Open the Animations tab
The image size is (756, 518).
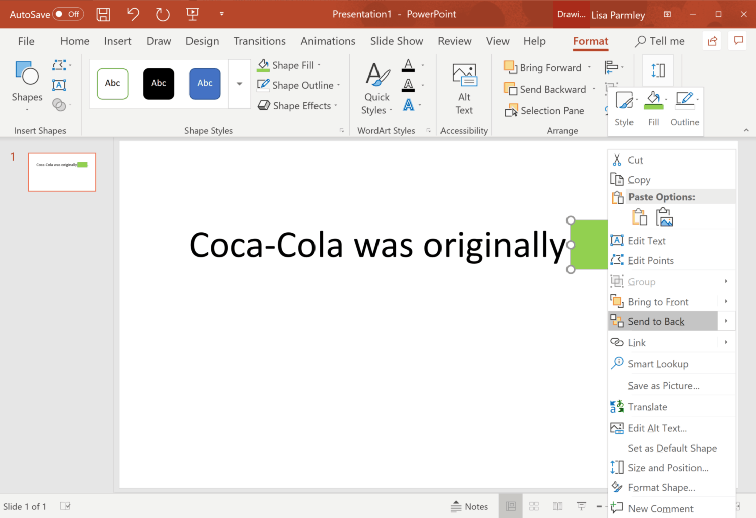pyautogui.click(x=328, y=41)
